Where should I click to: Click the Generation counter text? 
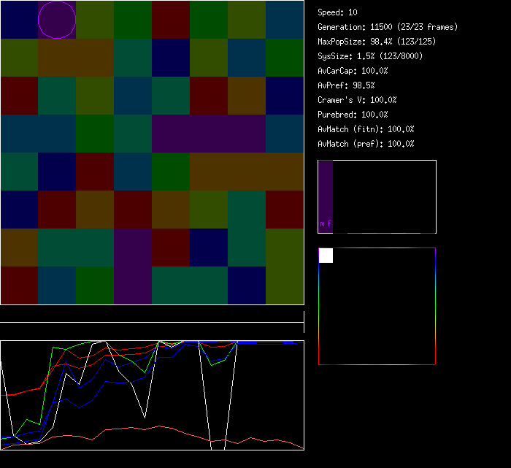[x=388, y=27]
